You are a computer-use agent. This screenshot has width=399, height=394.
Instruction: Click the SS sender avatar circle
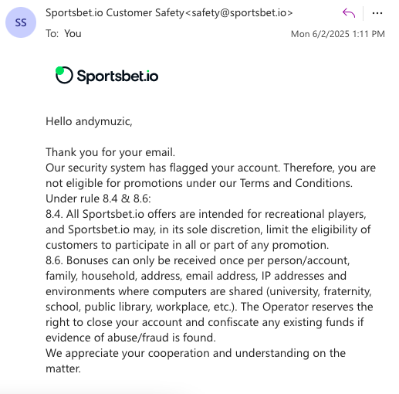click(x=21, y=22)
